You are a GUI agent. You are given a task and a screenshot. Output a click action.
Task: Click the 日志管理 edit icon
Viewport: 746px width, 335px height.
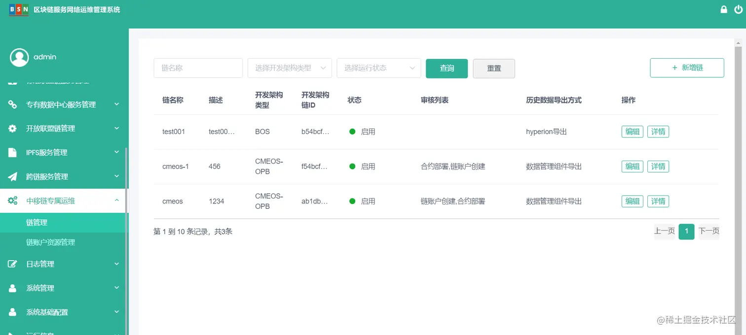coord(13,264)
